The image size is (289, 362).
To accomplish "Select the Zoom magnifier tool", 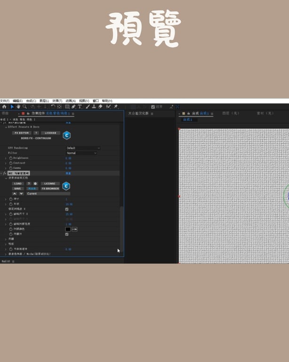I will 24,107.
